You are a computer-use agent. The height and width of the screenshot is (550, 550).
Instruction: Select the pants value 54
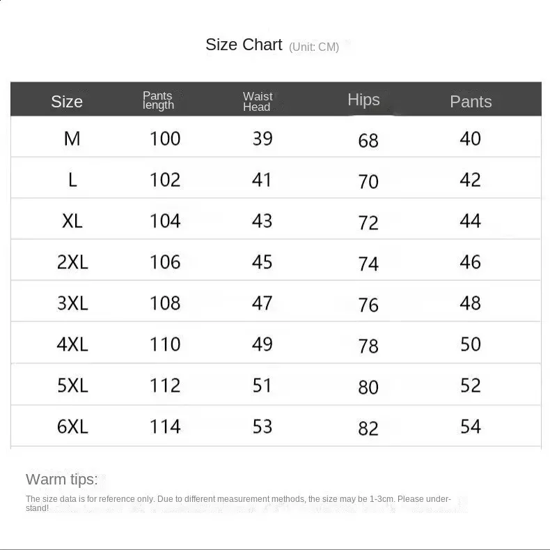(x=471, y=427)
